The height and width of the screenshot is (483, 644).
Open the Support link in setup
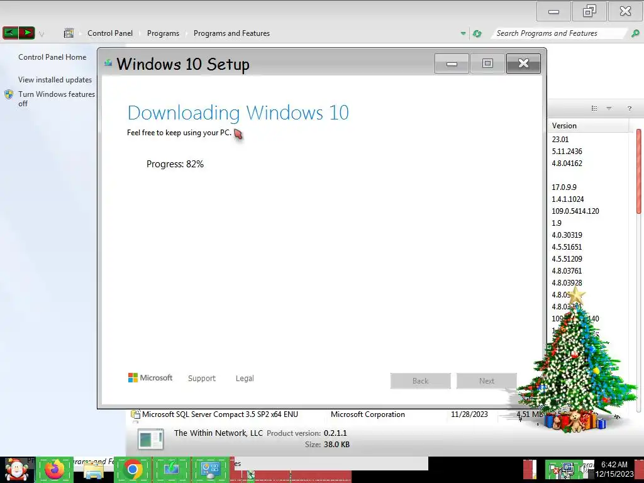[x=202, y=378]
